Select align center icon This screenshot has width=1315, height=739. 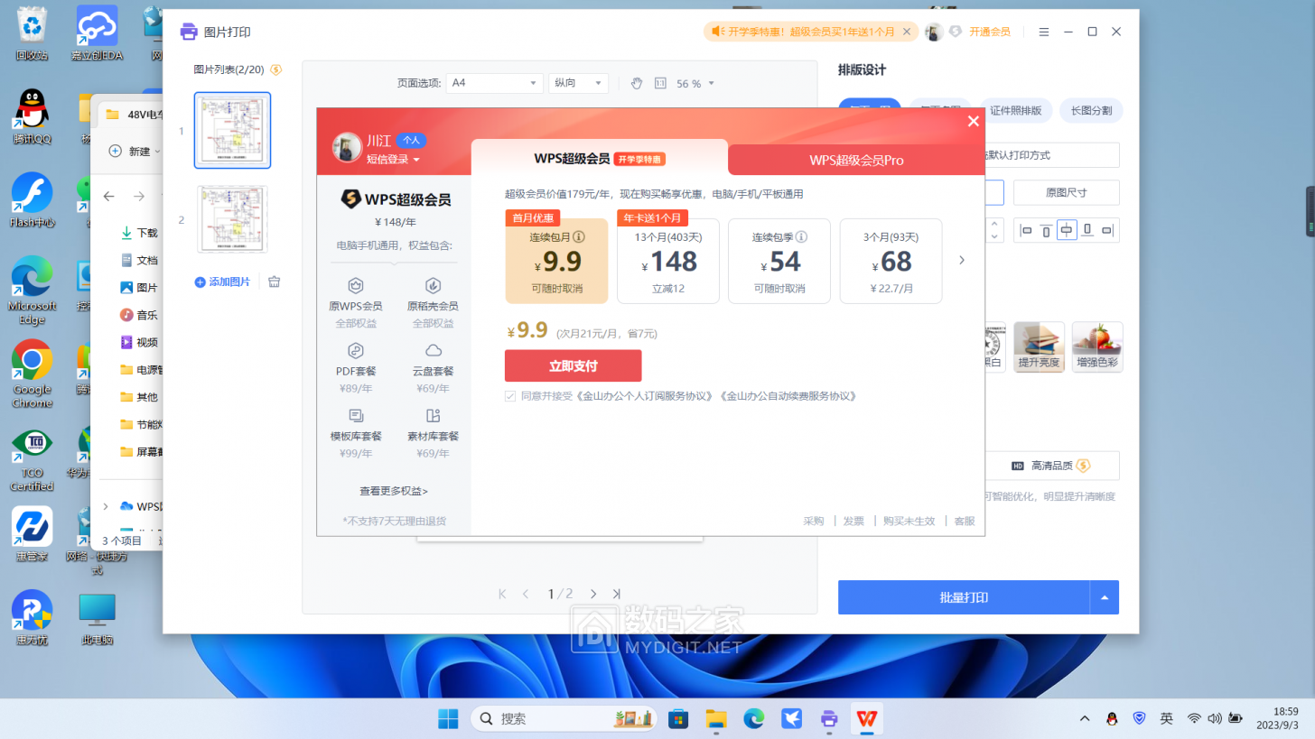click(x=1067, y=230)
